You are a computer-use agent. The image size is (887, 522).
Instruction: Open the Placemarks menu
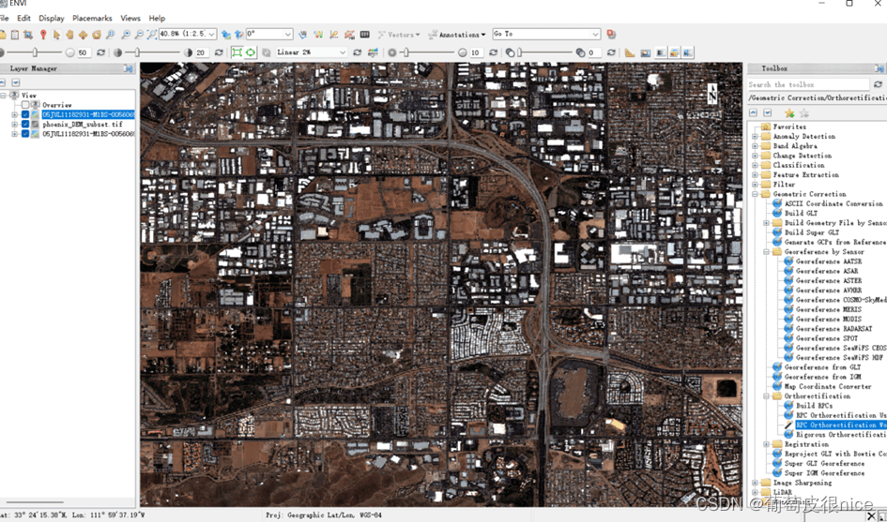point(92,18)
